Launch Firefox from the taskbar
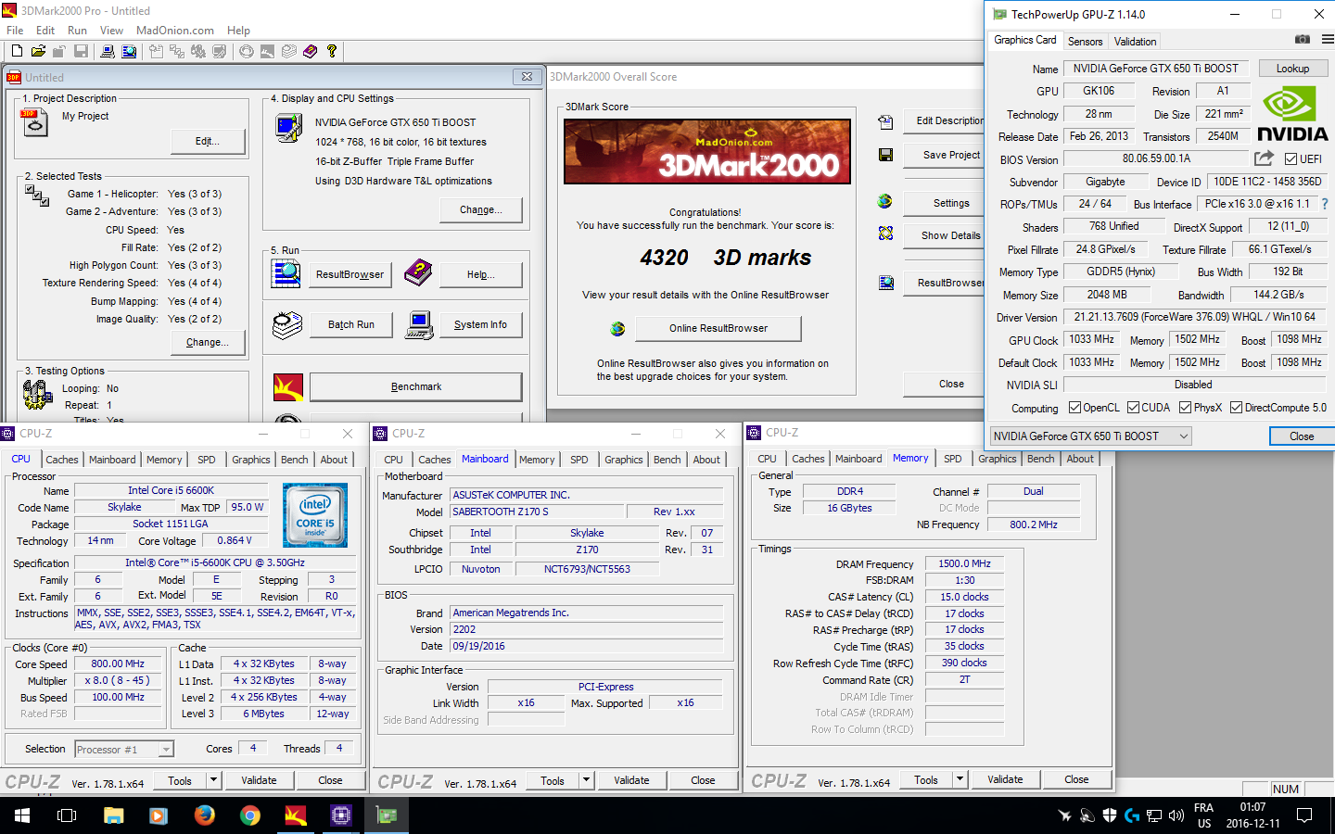Screen dimensions: 1335x834 click(x=204, y=815)
